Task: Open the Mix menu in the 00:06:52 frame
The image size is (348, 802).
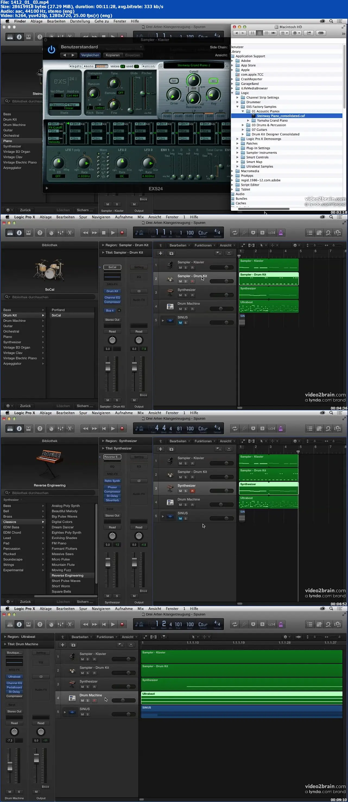Action: coord(141,413)
